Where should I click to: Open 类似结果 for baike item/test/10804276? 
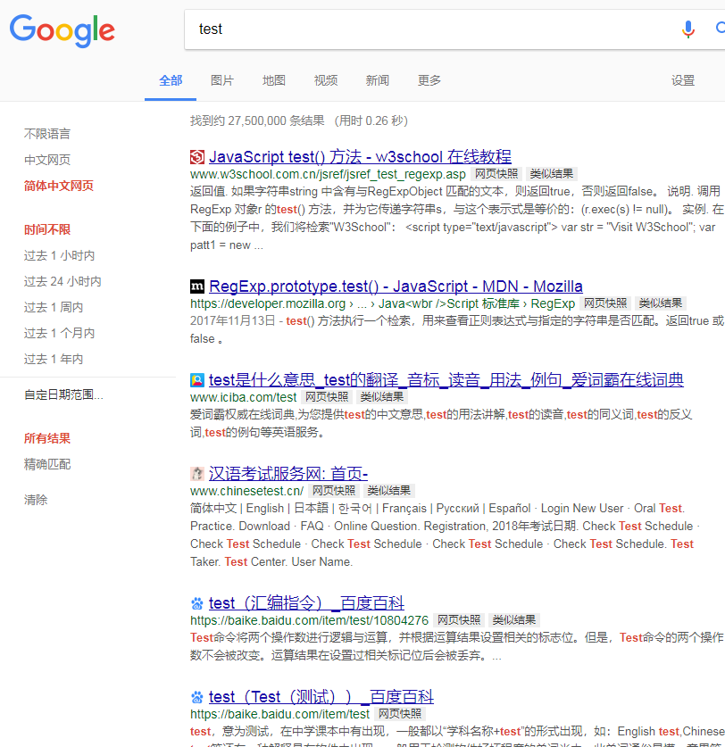click(x=514, y=620)
